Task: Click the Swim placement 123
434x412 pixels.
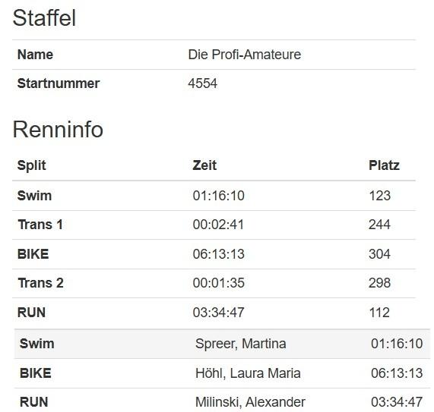Action: pos(380,196)
